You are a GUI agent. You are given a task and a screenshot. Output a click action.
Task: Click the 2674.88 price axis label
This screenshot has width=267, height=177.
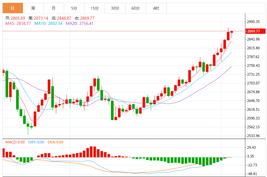253,92
